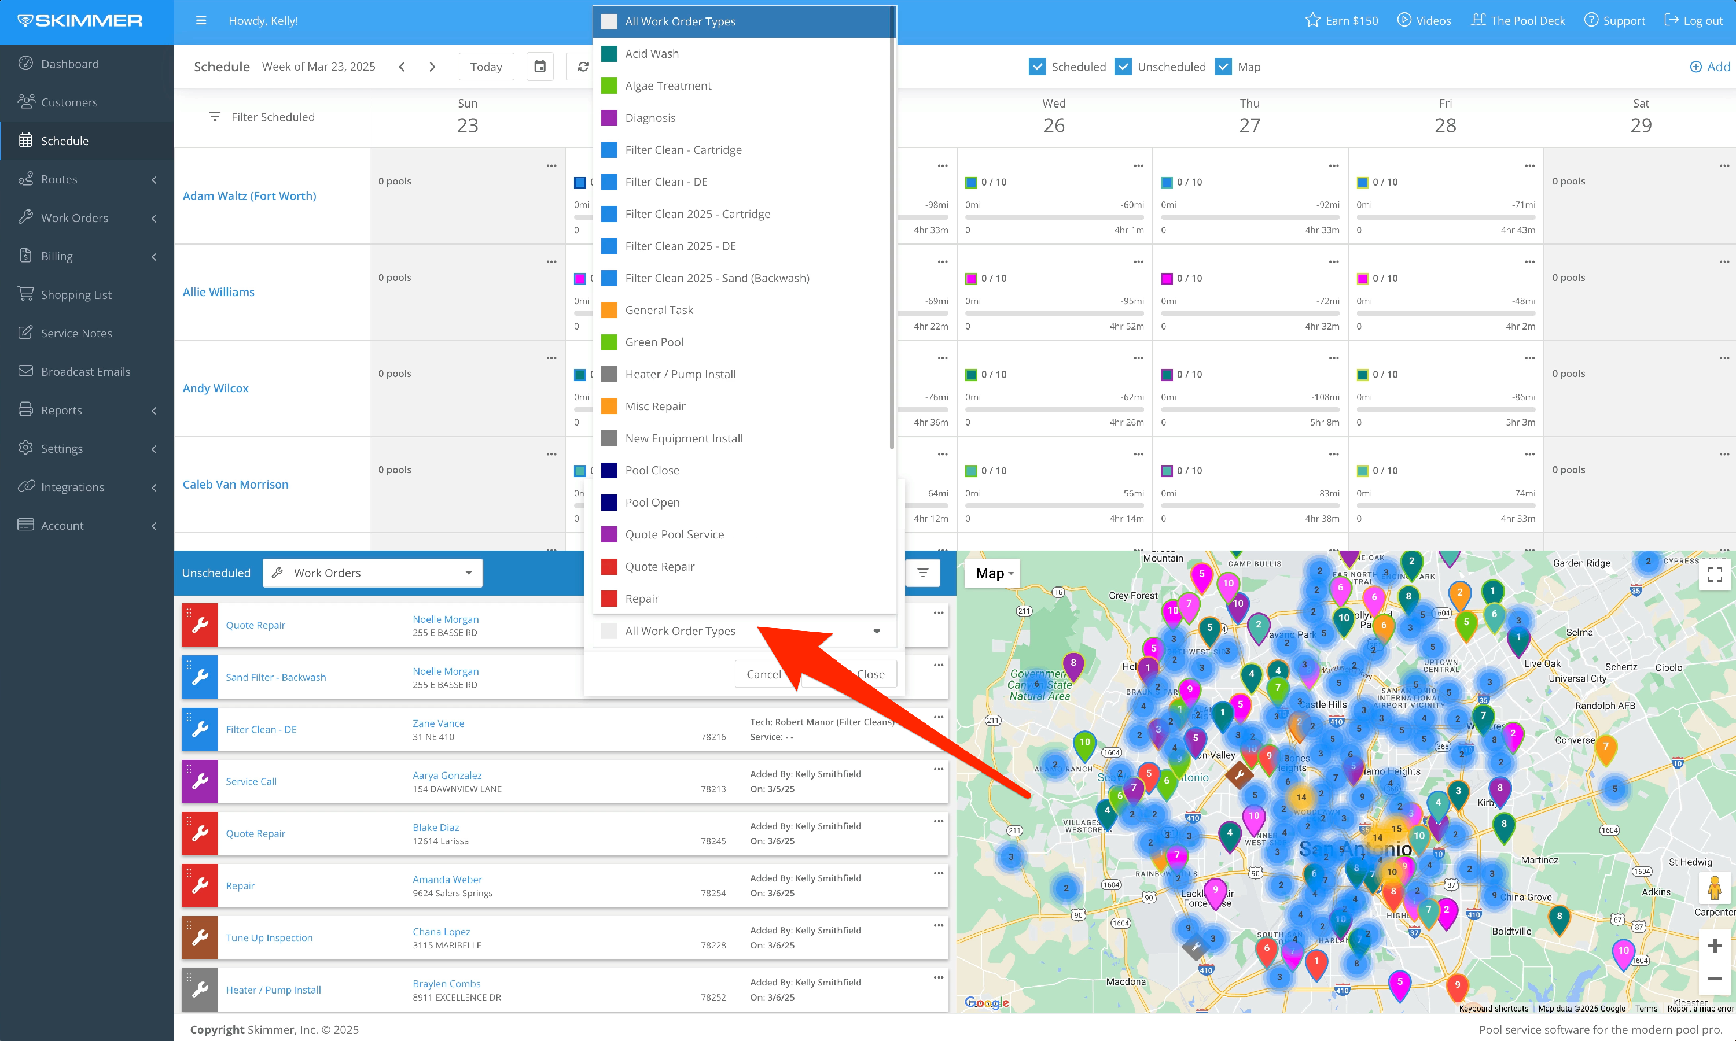The image size is (1736, 1041).
Task: Click the refresh schedule icon
Action: coord(582,67)
